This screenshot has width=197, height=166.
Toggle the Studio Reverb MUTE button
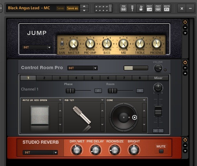click(161, 151)
